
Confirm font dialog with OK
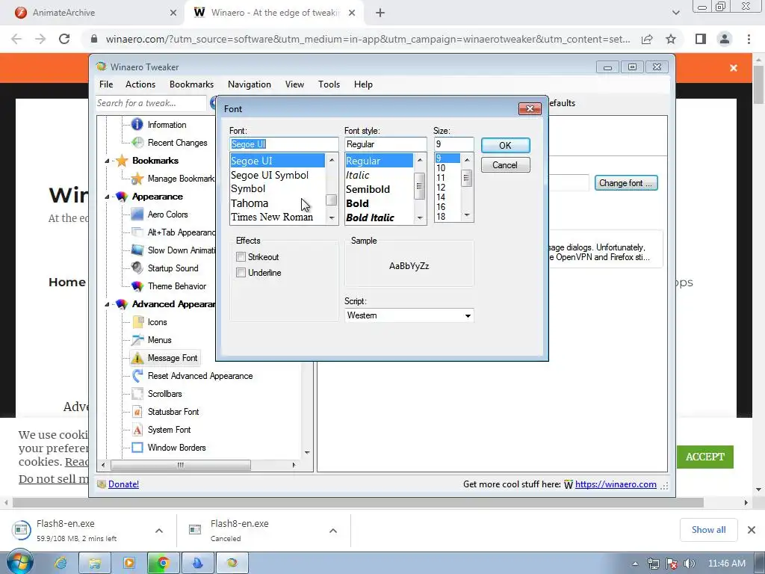(506, 146)
